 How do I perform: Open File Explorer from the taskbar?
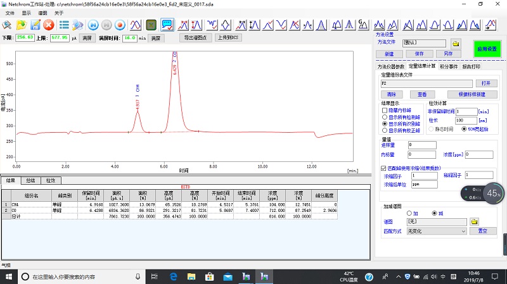pos(191,276)
